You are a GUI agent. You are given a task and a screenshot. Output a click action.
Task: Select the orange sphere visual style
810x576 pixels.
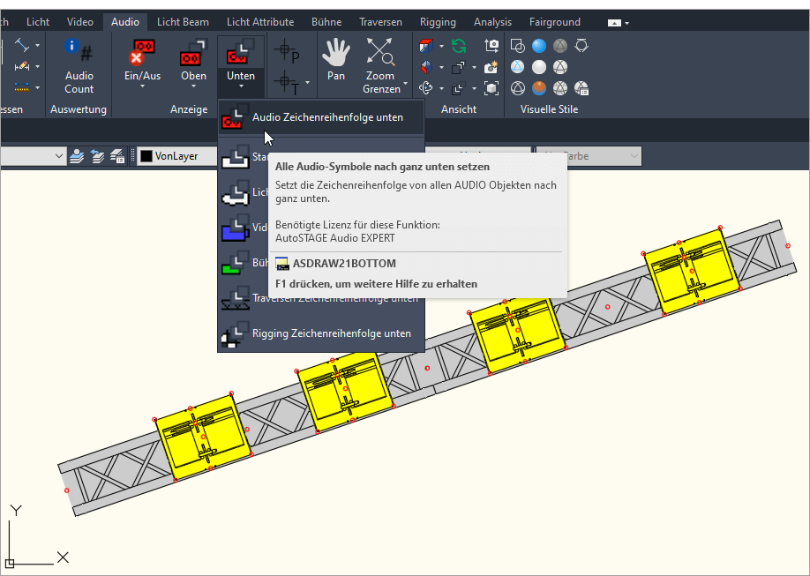pyautogui.click(x=538, y=88)
